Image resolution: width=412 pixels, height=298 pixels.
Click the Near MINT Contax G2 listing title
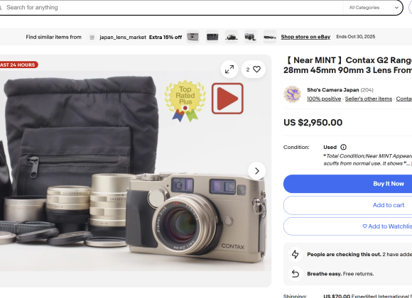pyautogui.click(x=347, y=65)
